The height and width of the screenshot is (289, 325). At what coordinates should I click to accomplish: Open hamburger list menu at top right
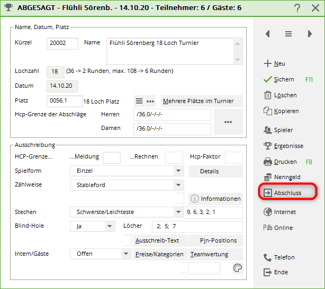(288, 34)
